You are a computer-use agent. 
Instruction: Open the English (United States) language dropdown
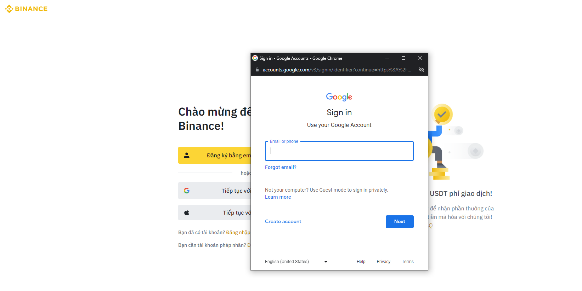[x=296, y=262]
